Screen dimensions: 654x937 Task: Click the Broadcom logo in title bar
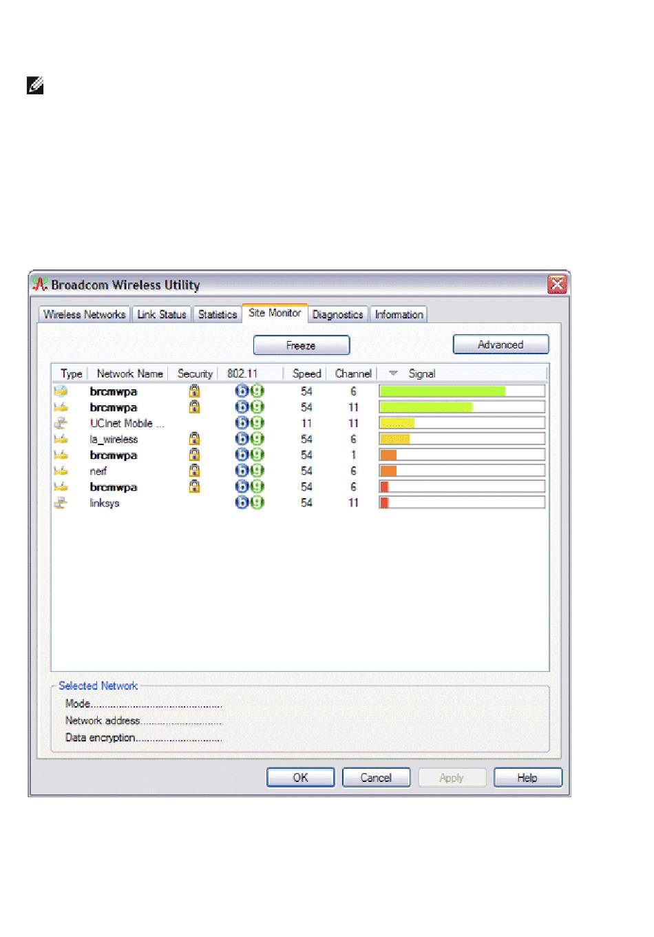[x=41, y=285]
